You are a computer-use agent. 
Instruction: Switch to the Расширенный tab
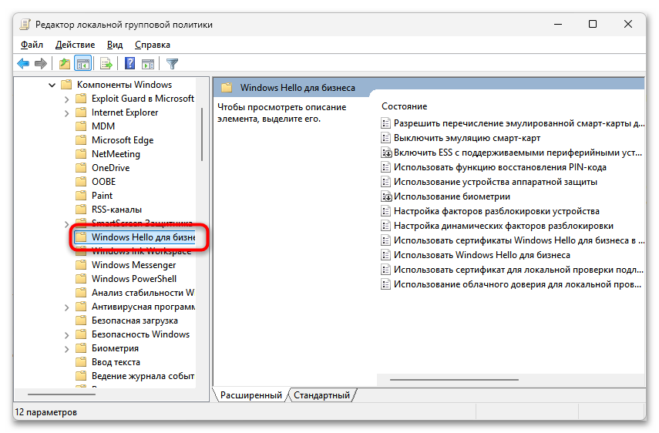[251, 395]
